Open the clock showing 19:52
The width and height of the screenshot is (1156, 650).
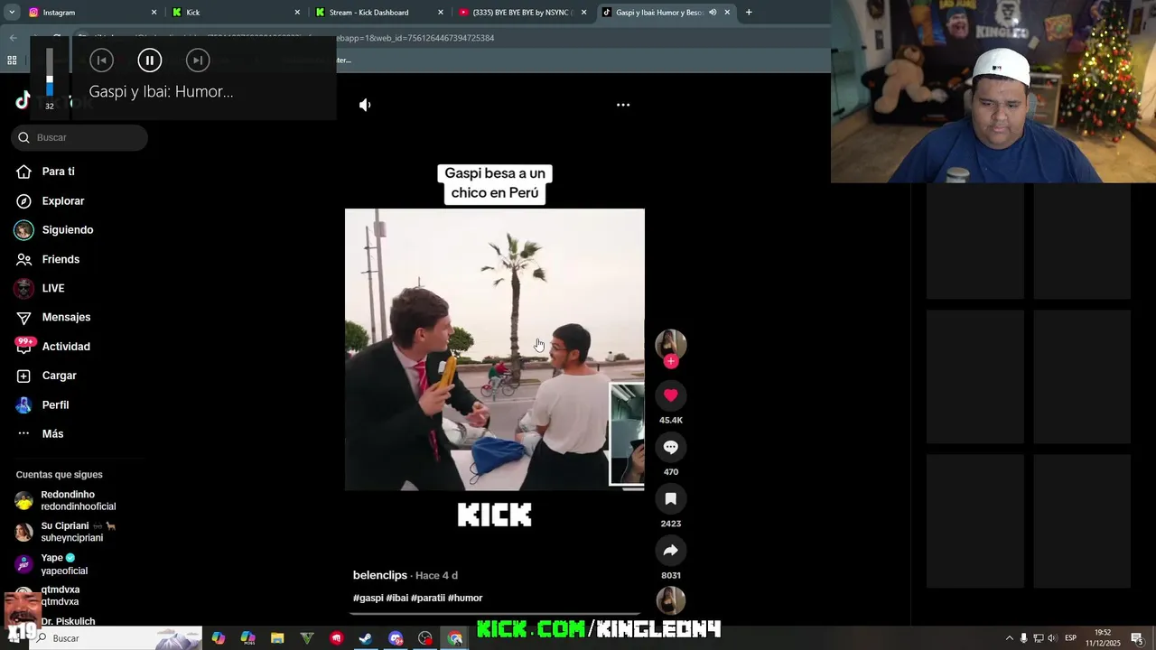click(x=1103, y=638)
